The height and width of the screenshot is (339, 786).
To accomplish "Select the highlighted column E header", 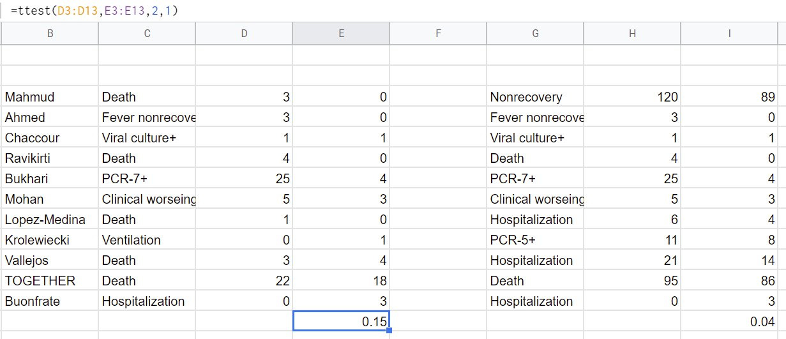I will pos(341,34).
